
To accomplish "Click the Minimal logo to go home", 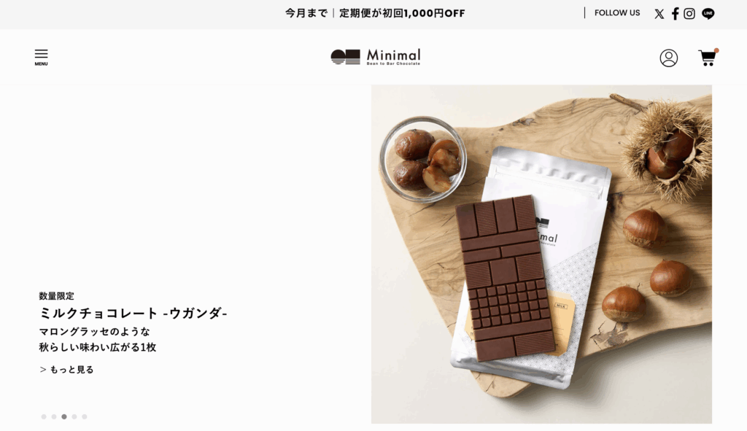I will point(376,57).
